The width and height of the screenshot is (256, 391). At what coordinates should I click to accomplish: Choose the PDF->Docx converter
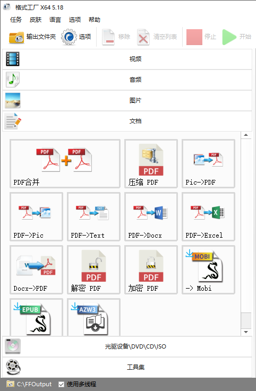[x=151, y=216]
